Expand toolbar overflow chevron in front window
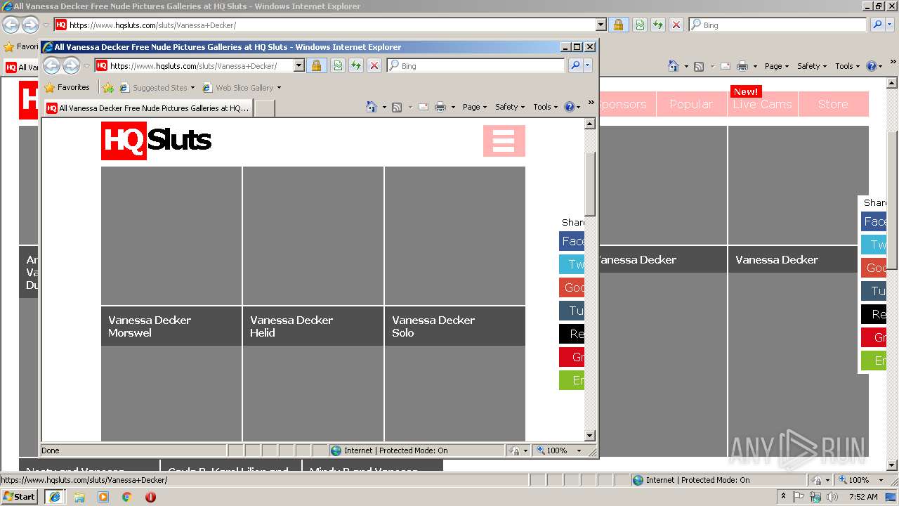Viewport: 899px width, 506px height. pyautogui.click(x=591, y=103)
